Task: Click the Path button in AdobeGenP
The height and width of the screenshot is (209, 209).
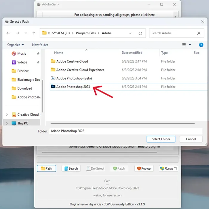Action: click(47, 168)
